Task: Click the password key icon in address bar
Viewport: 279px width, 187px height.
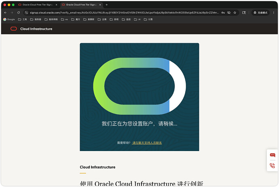Action: [223, 13]
